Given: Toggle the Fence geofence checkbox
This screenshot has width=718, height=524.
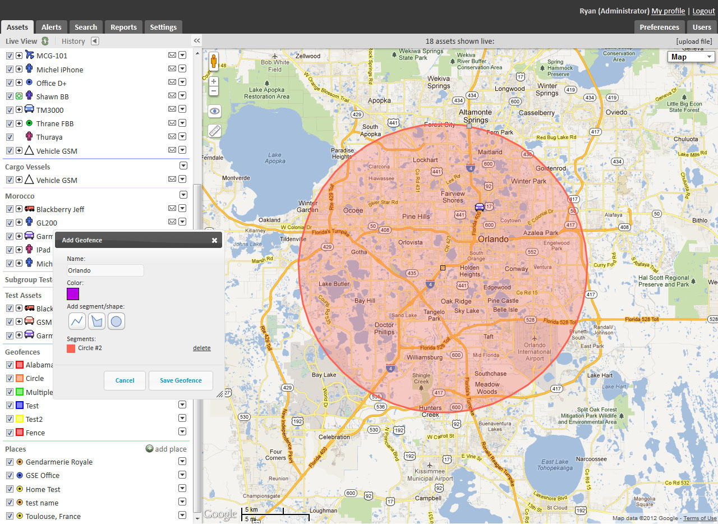Looking at the screenshot, I should [x=10, y=433].
